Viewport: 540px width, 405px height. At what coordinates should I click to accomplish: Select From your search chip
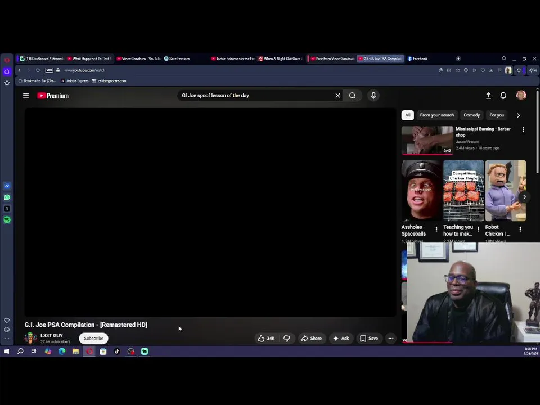436,115
